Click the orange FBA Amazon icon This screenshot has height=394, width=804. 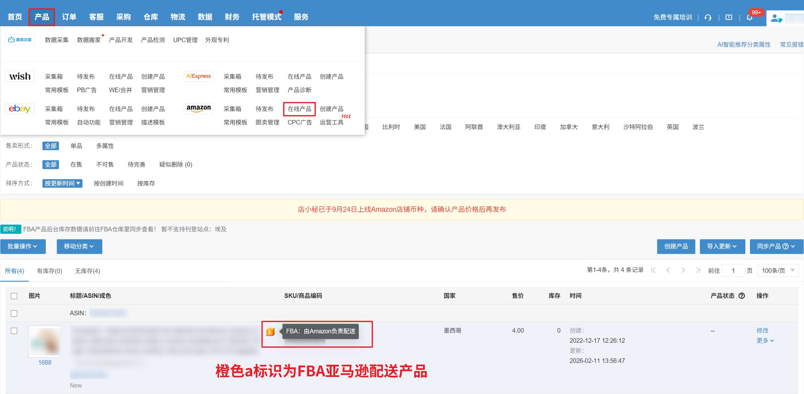point(270,331)
